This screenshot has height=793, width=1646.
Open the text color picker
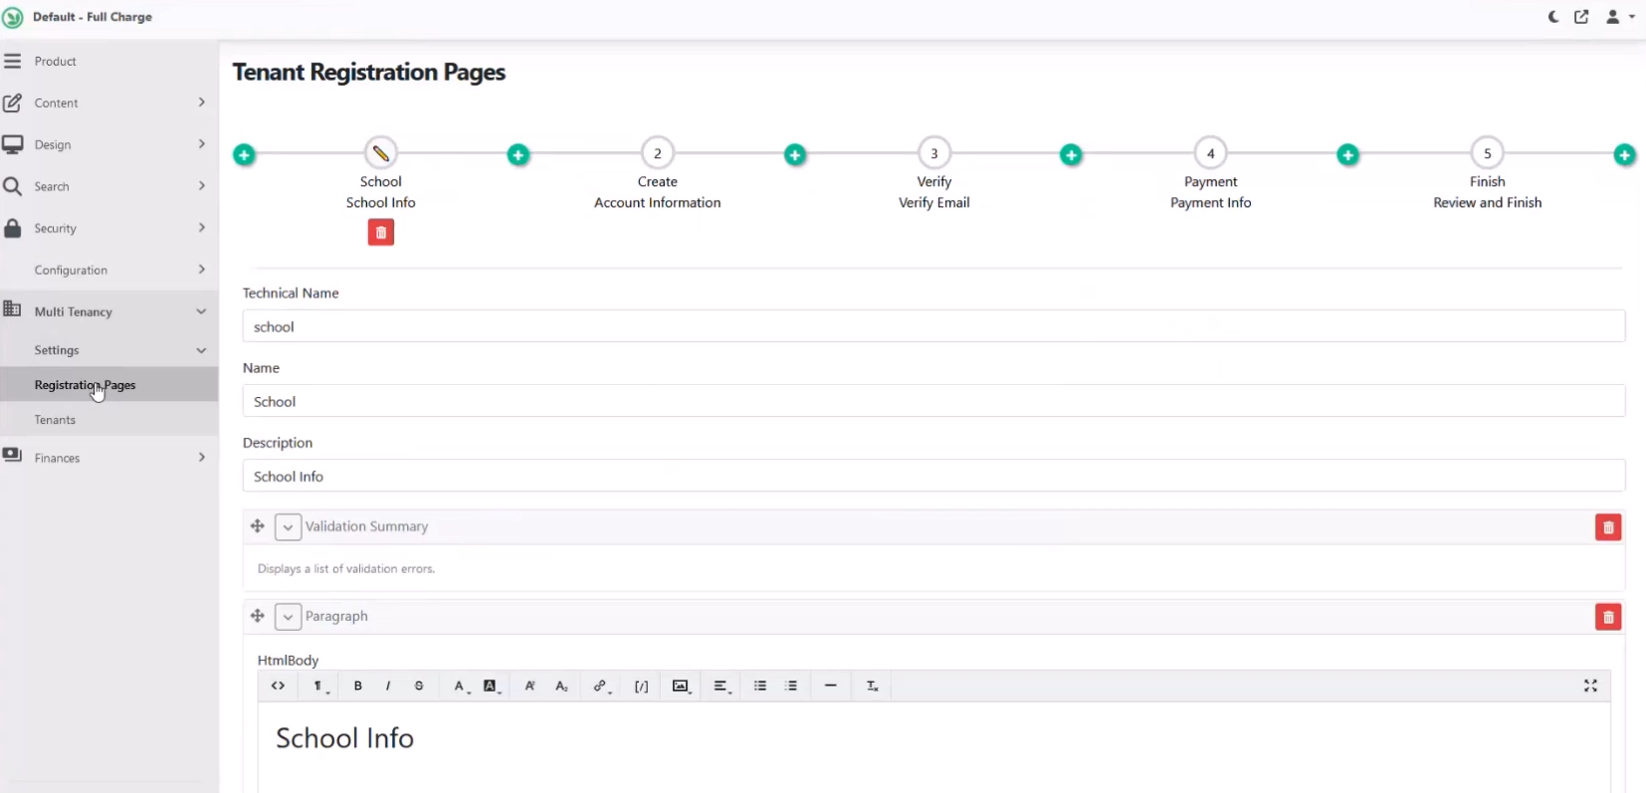pos(461,687)
